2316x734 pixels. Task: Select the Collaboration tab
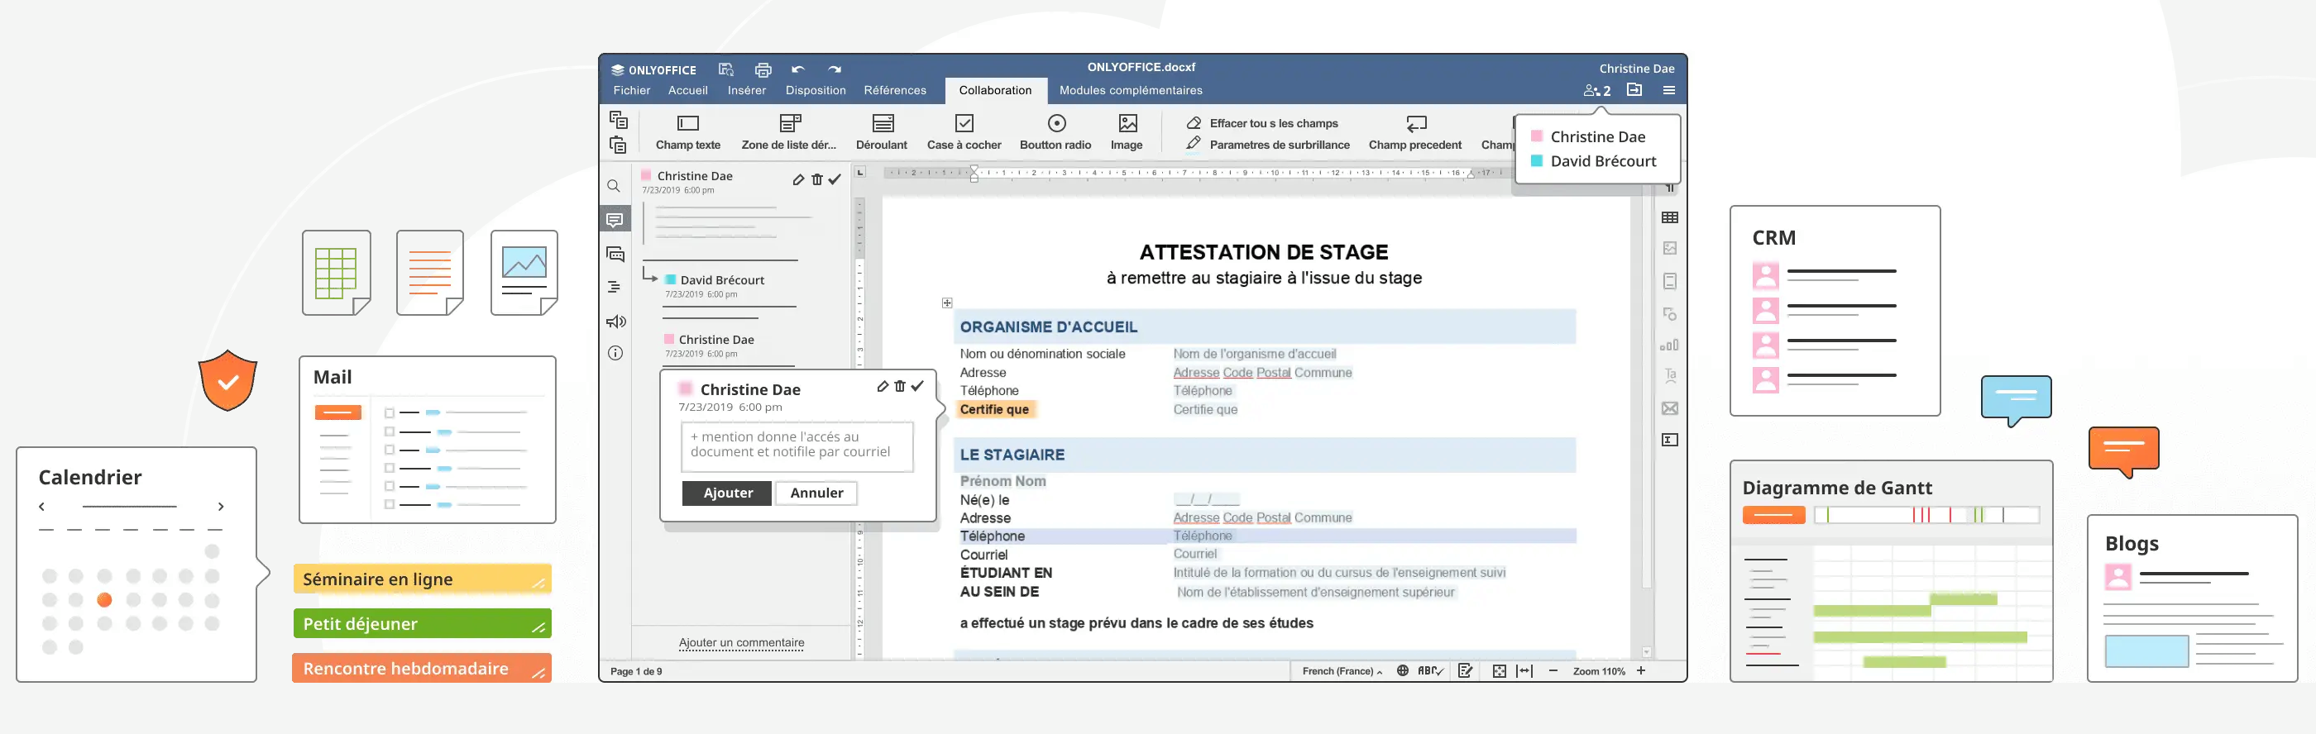click(995, 91)
